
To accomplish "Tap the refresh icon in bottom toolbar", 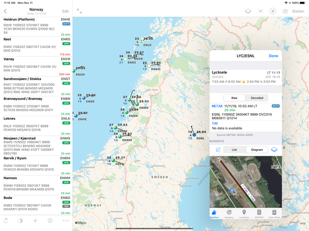I will tap(6, 221).
